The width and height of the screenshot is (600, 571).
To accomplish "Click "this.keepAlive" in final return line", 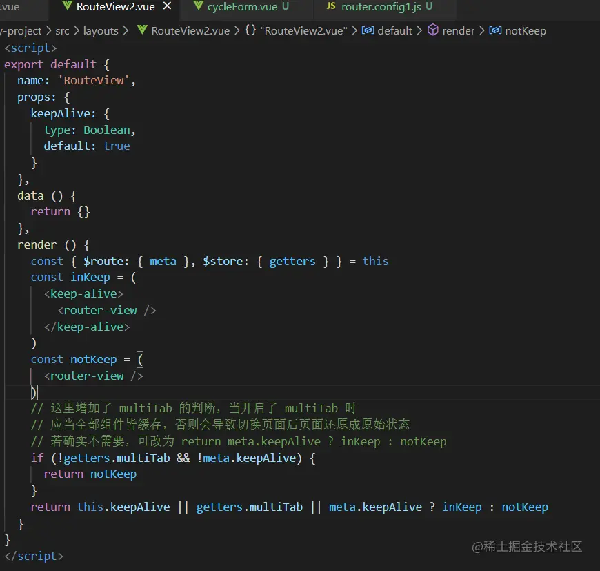I will [x=123, y=507].
